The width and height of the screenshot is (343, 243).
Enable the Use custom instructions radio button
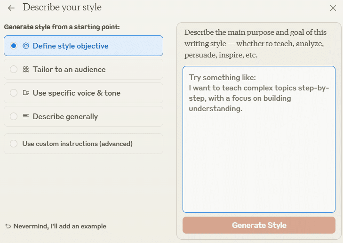tap(14, 144)
